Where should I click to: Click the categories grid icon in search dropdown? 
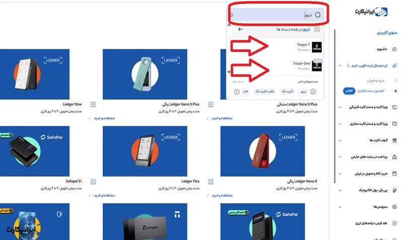317,29
